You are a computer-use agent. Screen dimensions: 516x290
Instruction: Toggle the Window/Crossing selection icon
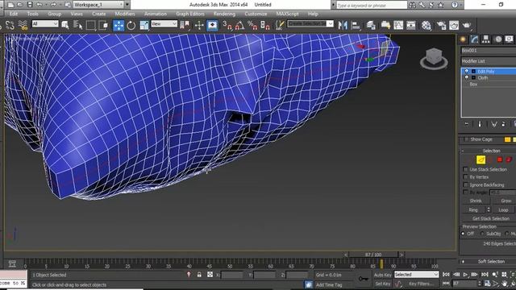point(103,25)
